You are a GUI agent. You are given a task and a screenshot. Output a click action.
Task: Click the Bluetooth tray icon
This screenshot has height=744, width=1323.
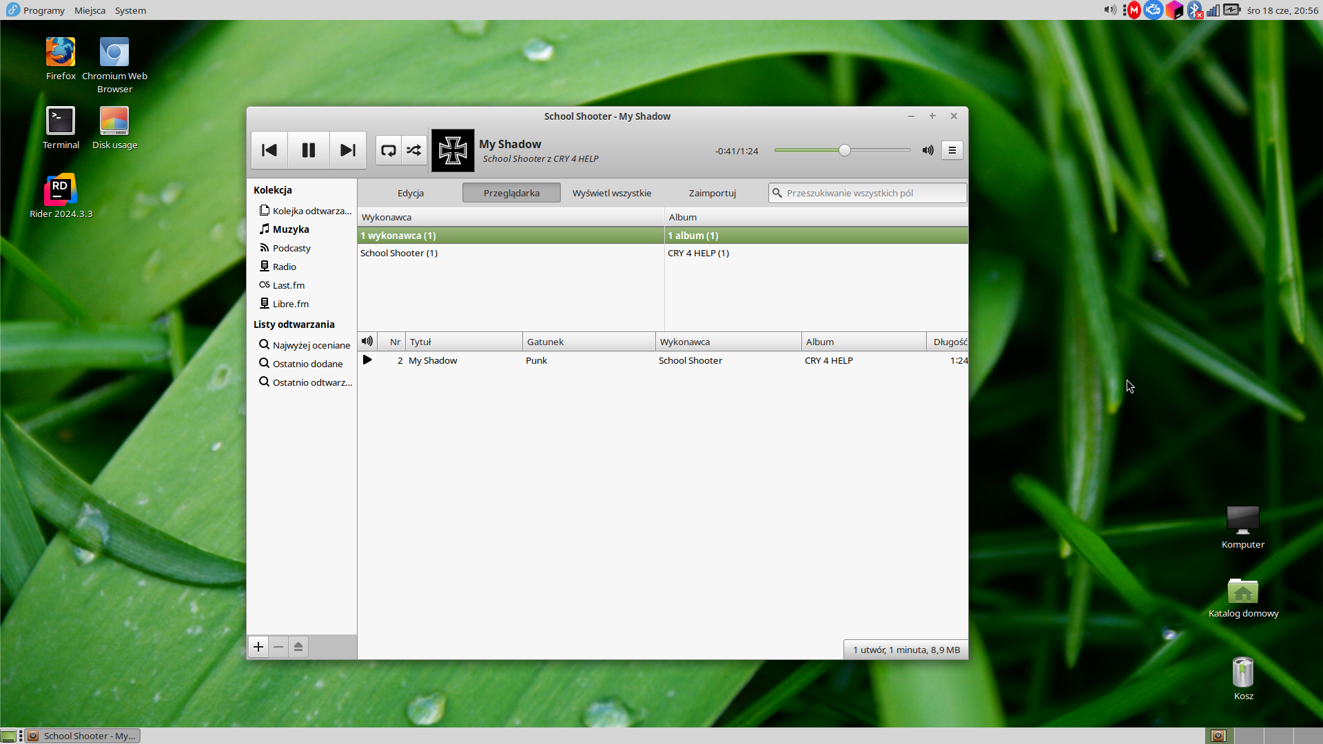pyautogui.click(x=1195, y=10)
